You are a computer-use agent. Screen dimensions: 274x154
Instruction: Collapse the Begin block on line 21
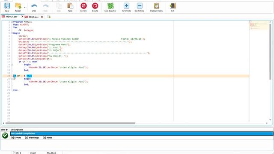click(12, 79)
